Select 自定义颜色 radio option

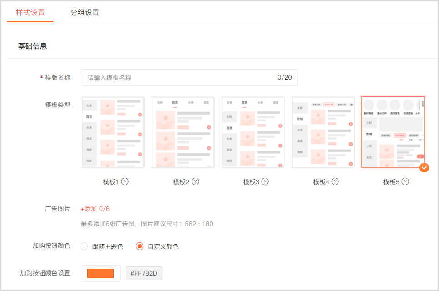click(140, 246)
